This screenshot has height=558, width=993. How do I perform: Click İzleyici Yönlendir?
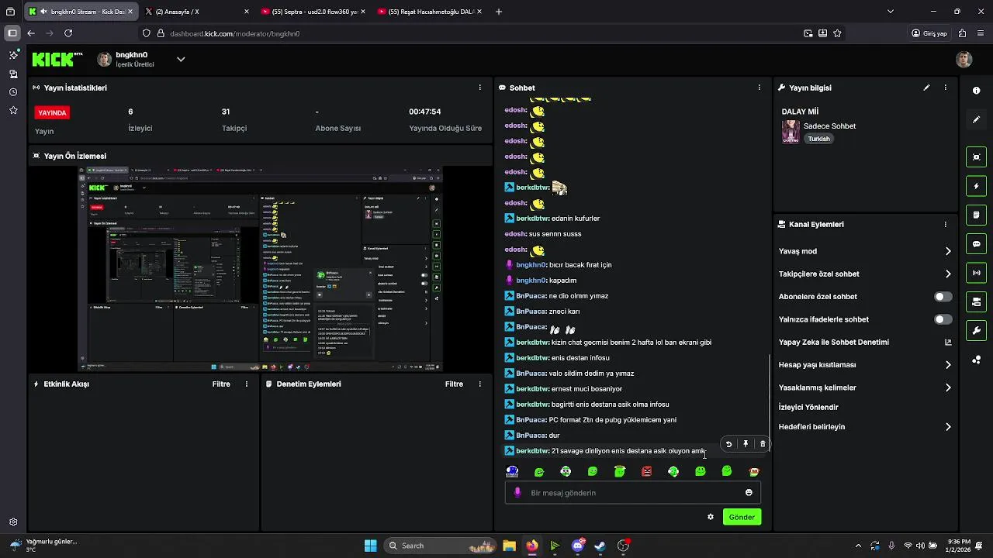(x=808, y=407)
